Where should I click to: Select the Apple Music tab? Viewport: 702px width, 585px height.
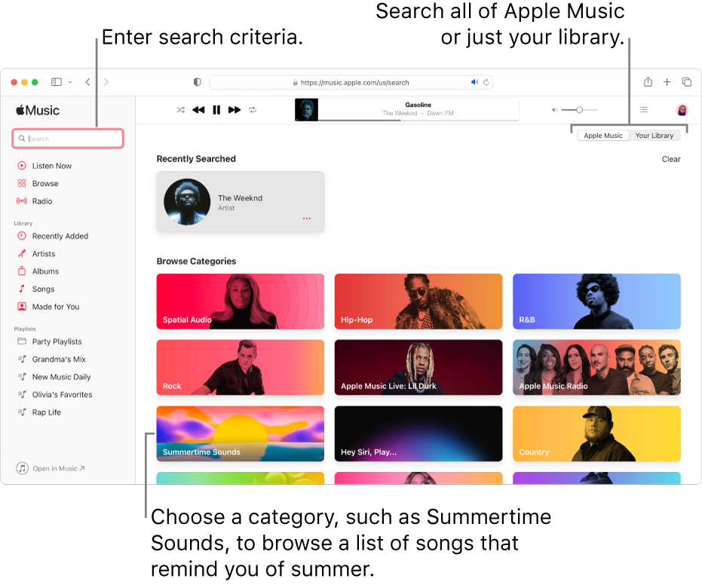click(x=602, y=136)
